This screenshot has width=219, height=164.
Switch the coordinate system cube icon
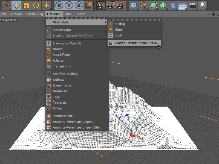coord(88,5)
